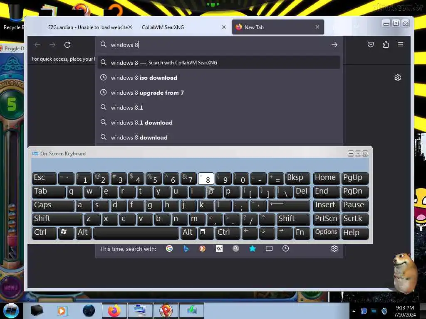The width and height of the screenshot is (426, 319).
Task: Search this time with Bing
Action: (186, 248)
